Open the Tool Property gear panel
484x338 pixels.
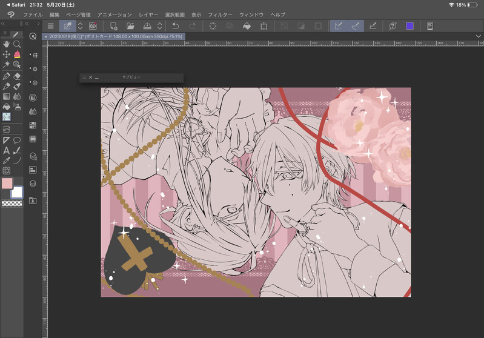[33, 69]
